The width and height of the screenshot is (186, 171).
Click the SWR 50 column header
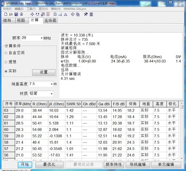point(73,104)
